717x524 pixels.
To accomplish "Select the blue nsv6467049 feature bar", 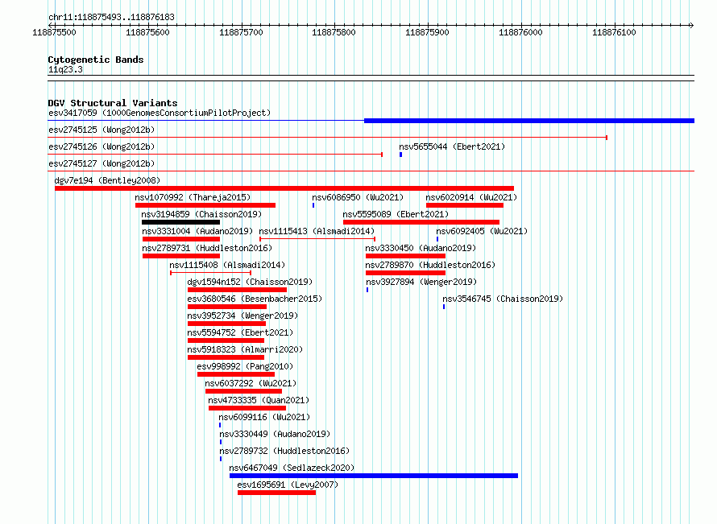I will (x=374, y=476).
